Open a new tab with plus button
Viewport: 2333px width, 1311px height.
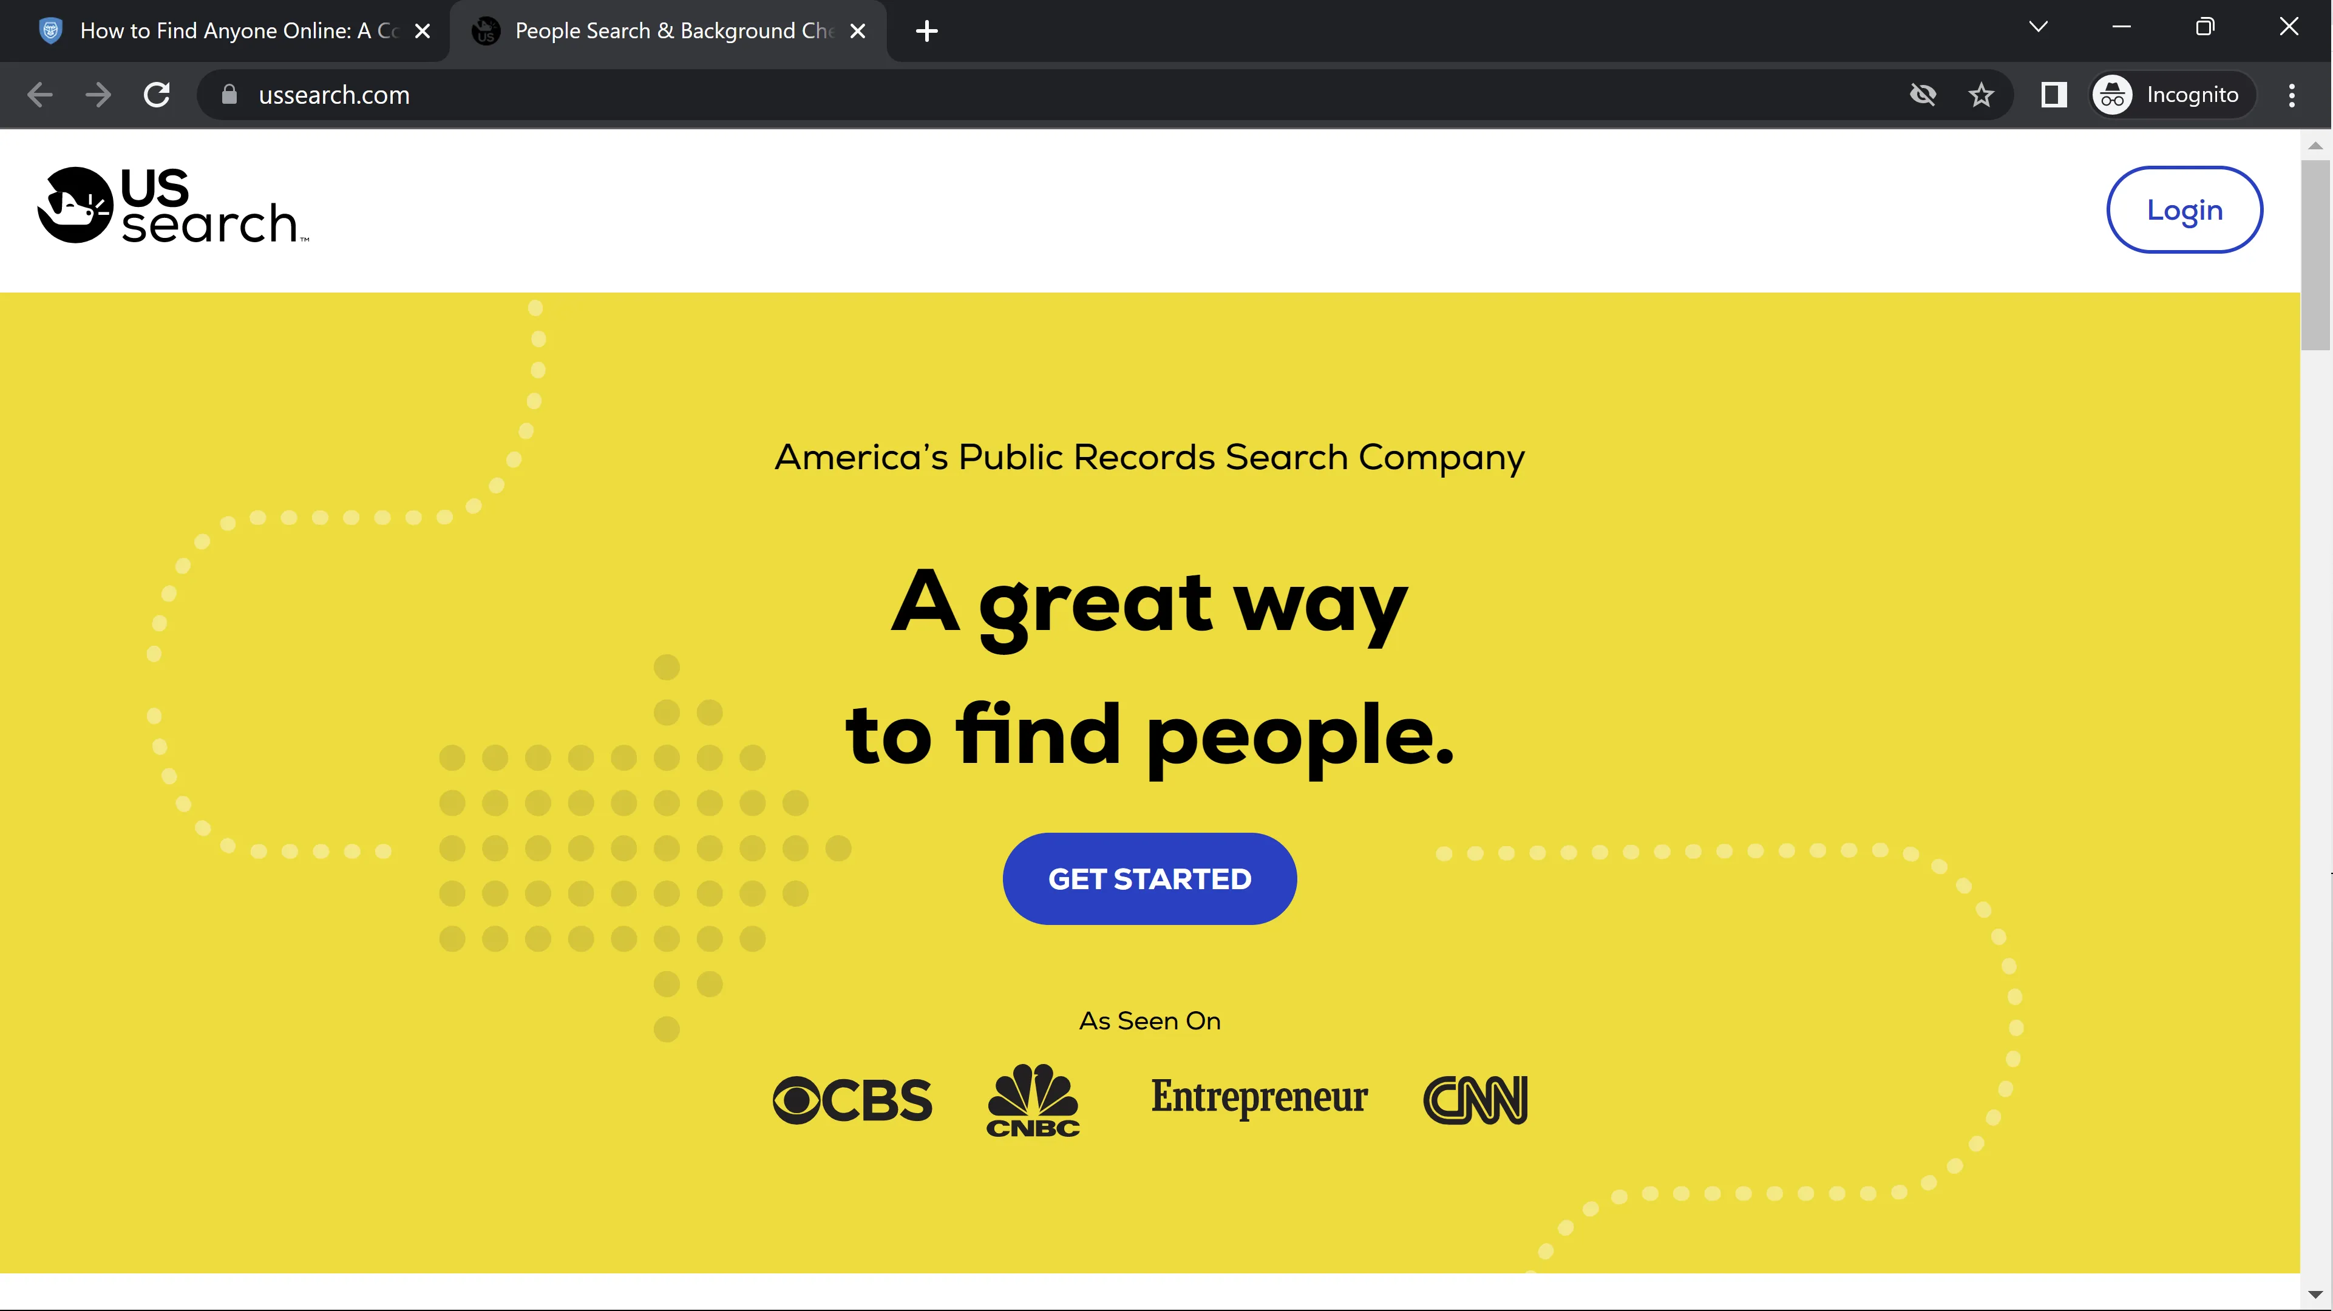(x=926, y=31)
